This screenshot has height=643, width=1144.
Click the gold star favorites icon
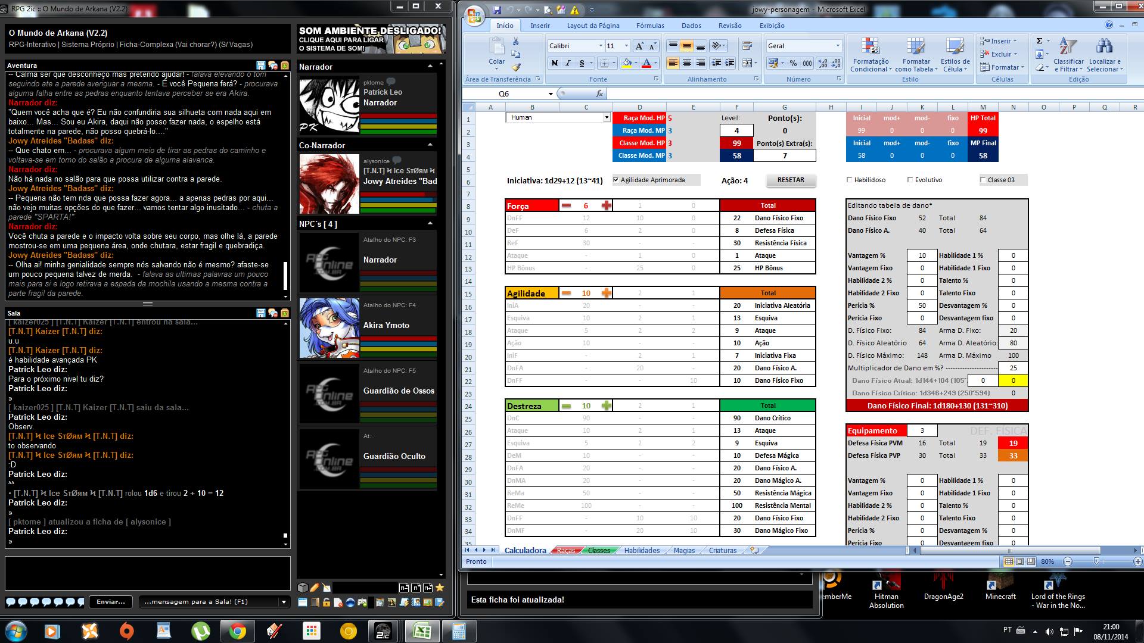[440, 588]
